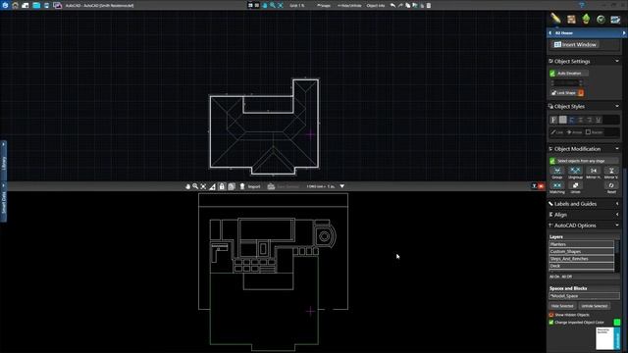Choose the Line style option
Viewport: 628px width, 353px height.
pyautogui.click(x=557, y=132)
